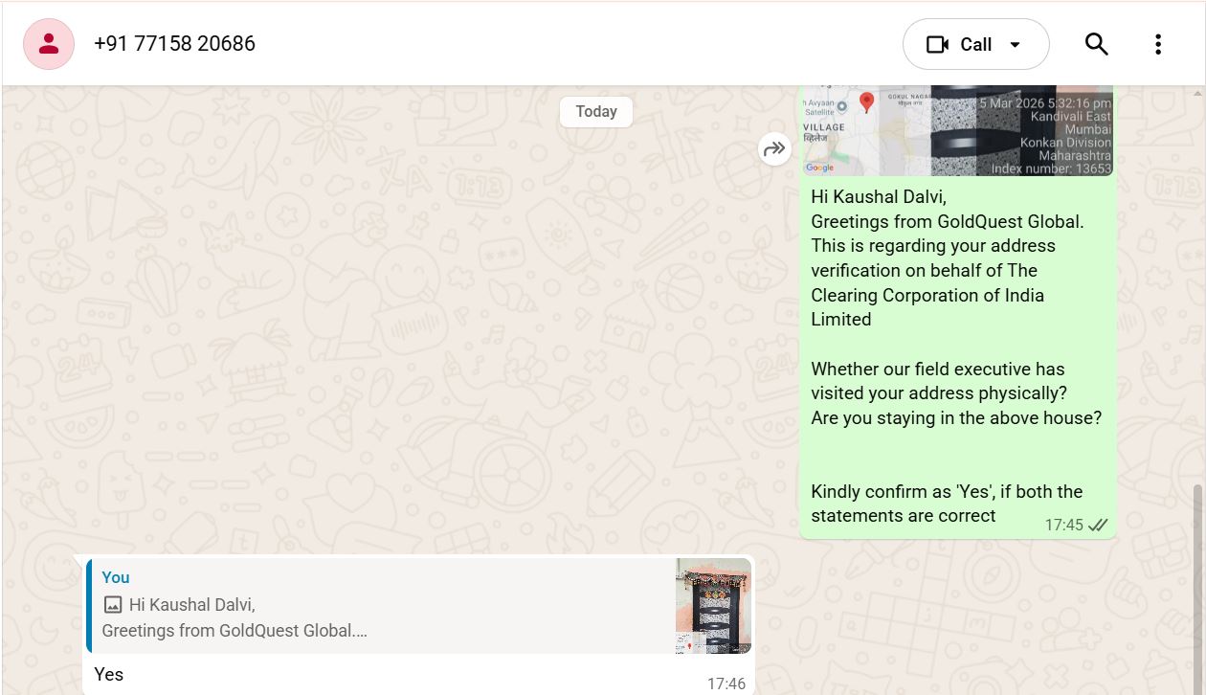Click the 17:46 timestamp on reply
The height and width of the screenshot is (695, 1206).
pyautogui.click(x=726, y=684)
